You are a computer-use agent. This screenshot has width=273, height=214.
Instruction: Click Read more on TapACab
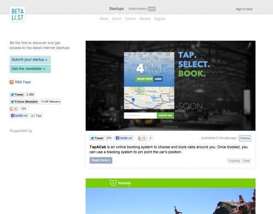[x=101, y=160]
